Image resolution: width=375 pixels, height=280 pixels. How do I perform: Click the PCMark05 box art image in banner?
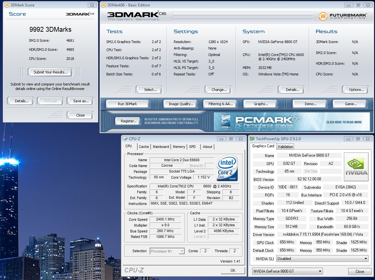(x=225, y=122)
